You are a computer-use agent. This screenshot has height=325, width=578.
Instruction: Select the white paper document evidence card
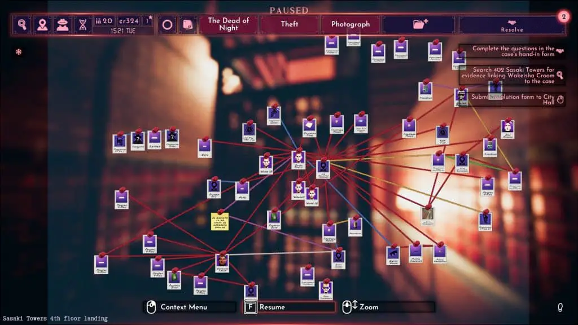click(309, 128)
